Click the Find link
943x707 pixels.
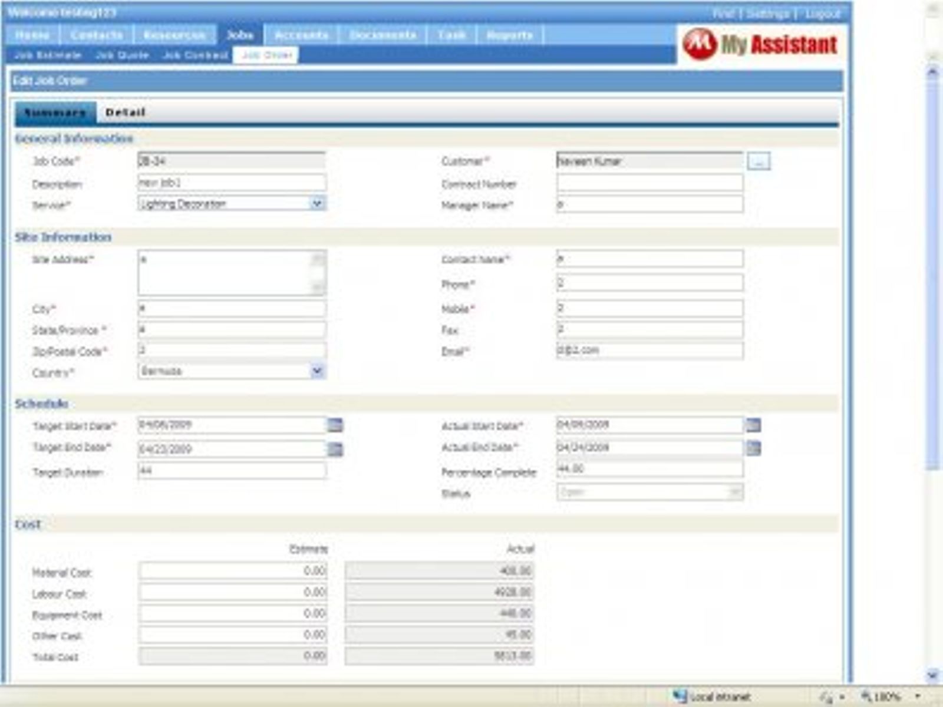pos(723,13)
